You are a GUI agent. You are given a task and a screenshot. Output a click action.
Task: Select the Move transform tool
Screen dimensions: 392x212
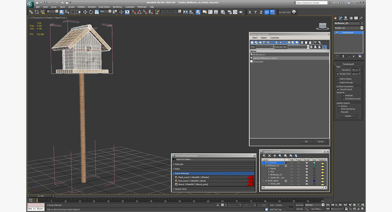(x=85, y=12)
